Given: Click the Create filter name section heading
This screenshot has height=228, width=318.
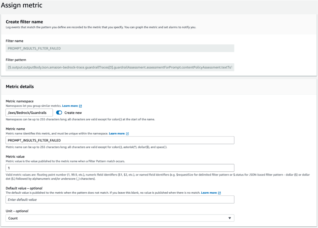Looking at the screenshot, I should pos(24,22).
